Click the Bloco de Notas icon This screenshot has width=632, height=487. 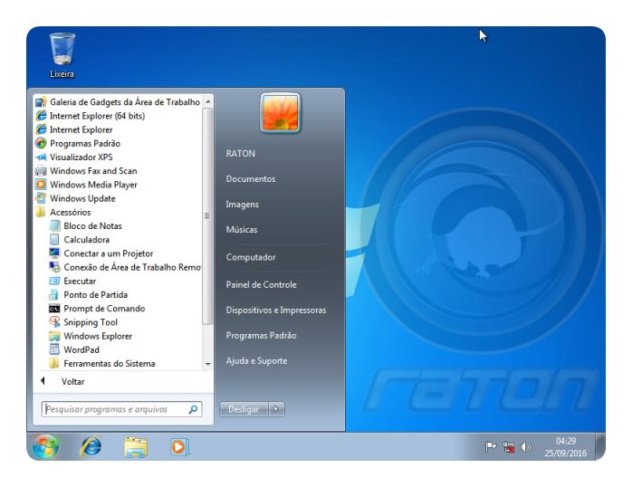click(x=54, y=225)
